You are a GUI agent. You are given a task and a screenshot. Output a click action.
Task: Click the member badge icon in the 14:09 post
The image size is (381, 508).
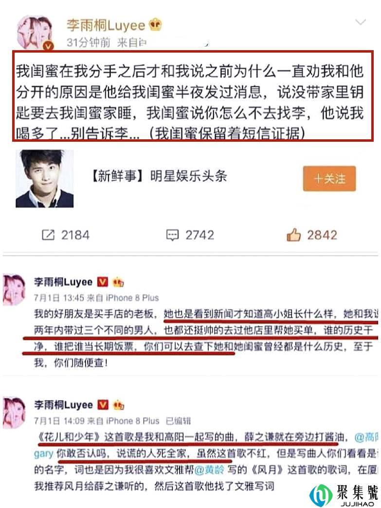(118, 405)
